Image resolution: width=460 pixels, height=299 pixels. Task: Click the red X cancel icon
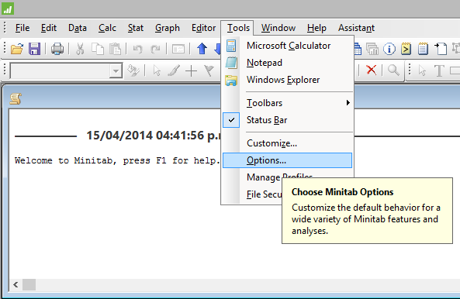click(x=372, y=70)
